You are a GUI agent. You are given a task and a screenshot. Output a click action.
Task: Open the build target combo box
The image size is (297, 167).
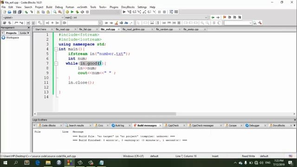[105, 12]
